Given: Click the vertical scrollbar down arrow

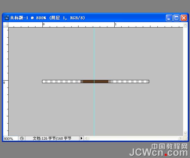Looking at the screenshot, I should coord(185,133).
